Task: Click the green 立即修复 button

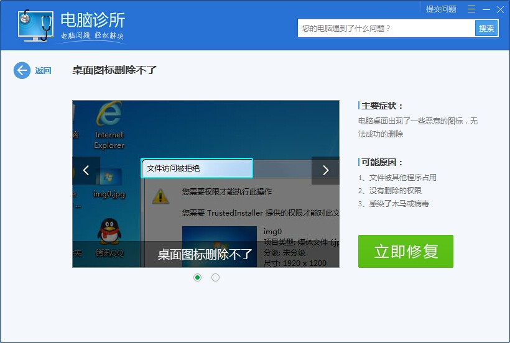Action: coord(406,252)
